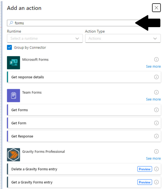Expand the Action Type dropdown

point(123,38)
